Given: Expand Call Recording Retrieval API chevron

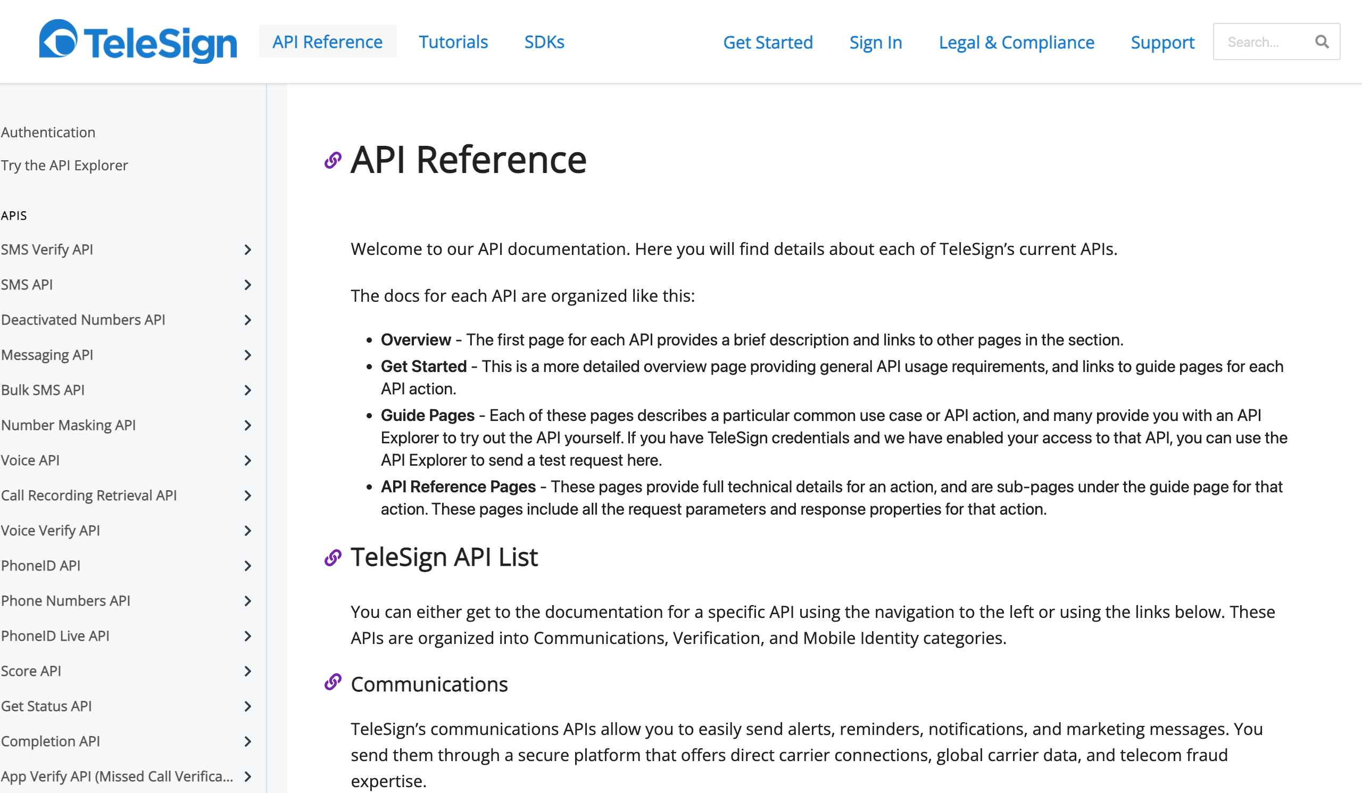Looking at the screenshot, I should pos(247,495).
